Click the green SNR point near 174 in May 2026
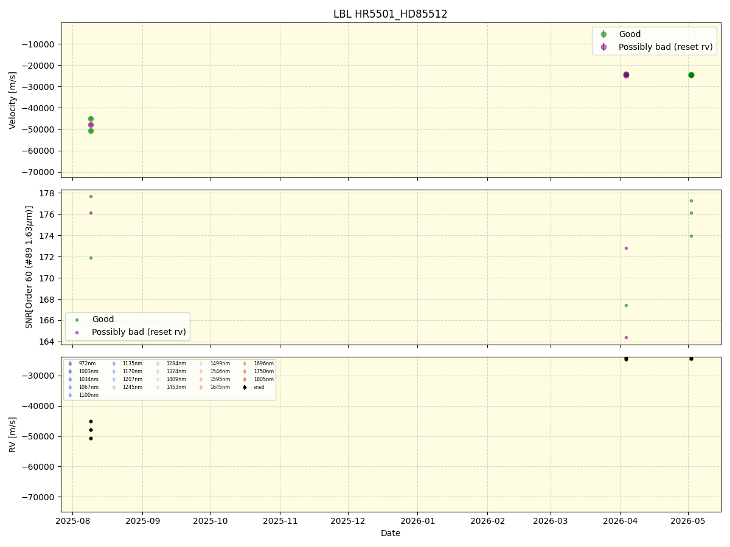Viewport: 730px width, 547px height. point(691,236)
